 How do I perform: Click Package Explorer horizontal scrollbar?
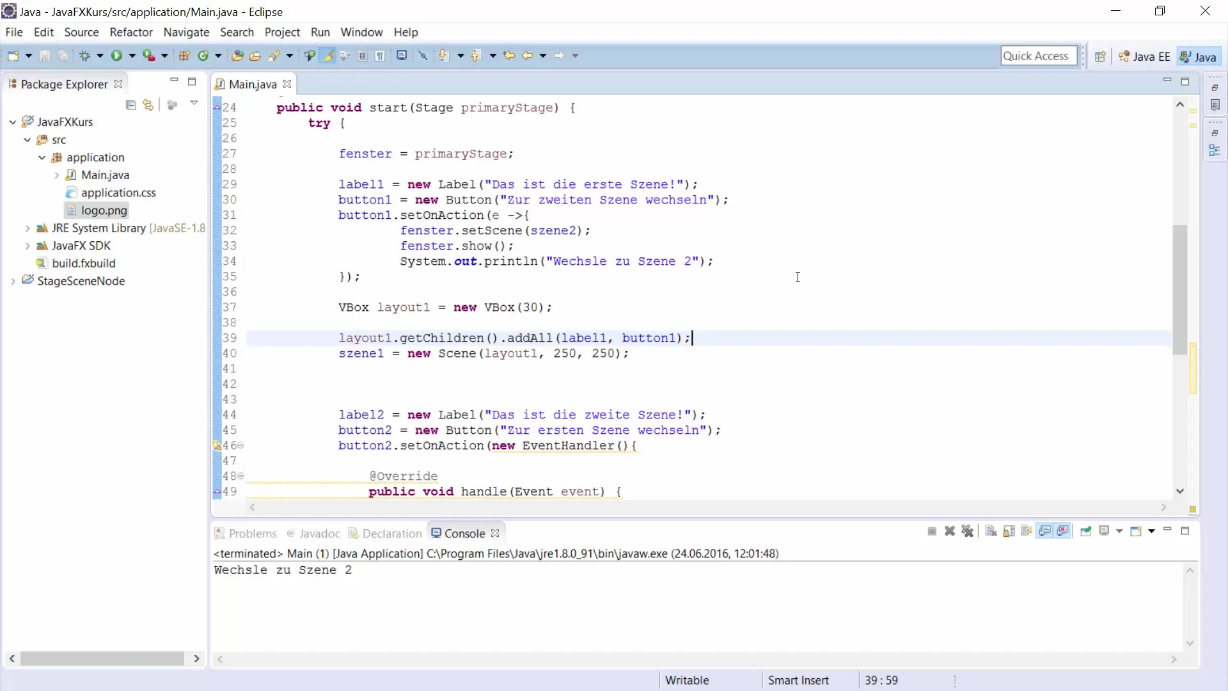pos(102,658)
